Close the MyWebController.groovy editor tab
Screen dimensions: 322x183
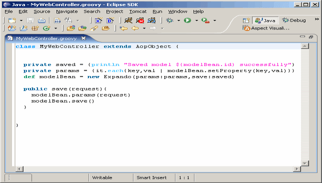click(x=83, y=38)
